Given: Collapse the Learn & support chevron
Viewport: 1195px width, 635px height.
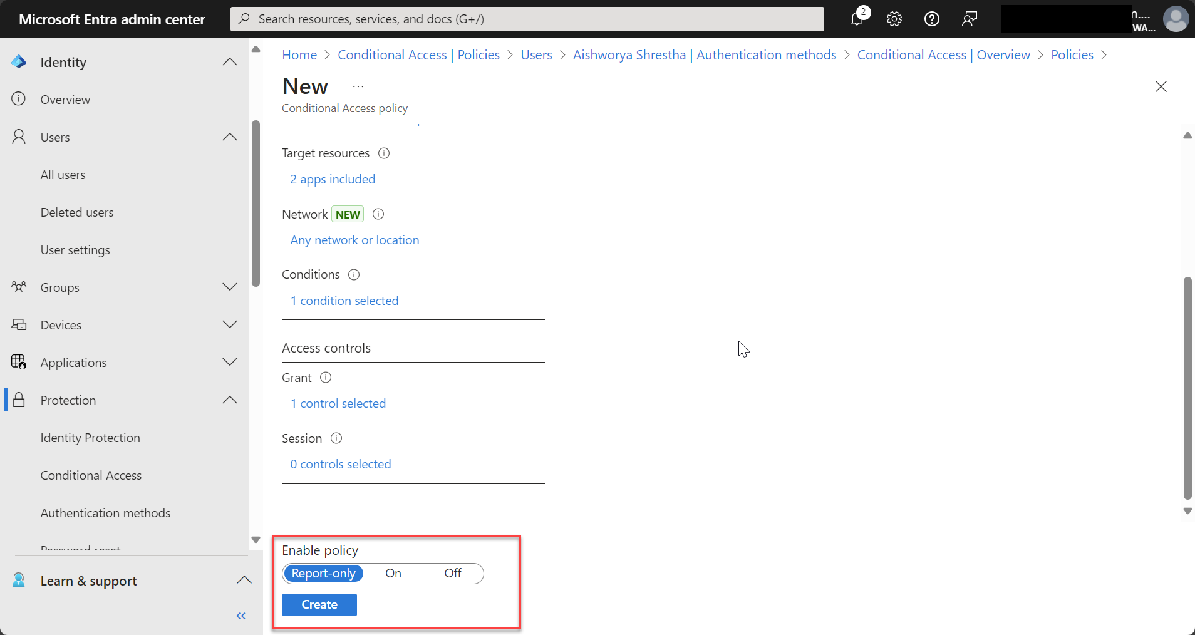Looking at the screenshot, I should coord(244,581).
